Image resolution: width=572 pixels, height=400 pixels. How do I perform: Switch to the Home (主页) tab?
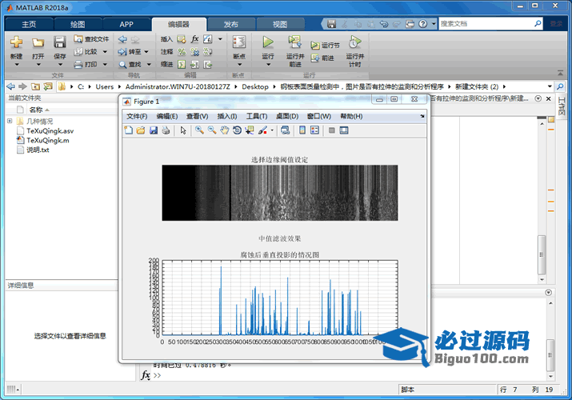point(29,25)
